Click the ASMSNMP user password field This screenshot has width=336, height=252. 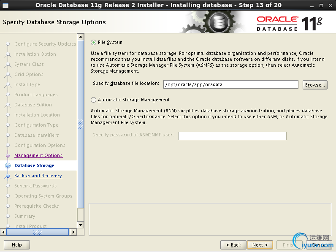click(x=232, y=136)
